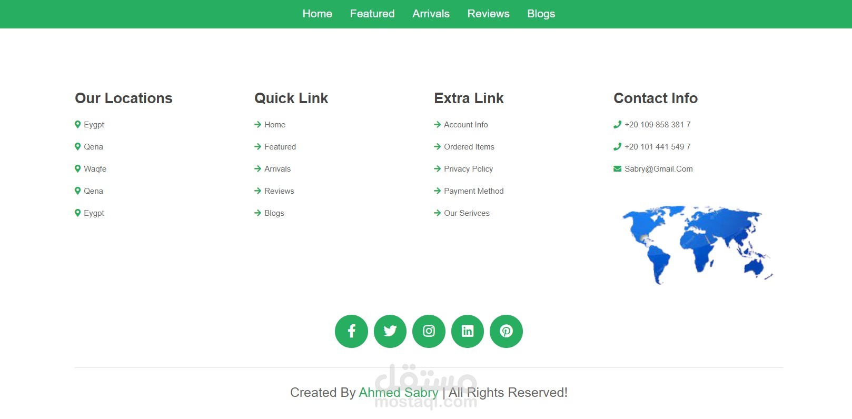The width and height of the screenshot is (852, 419).
Task: Select Featured in the top navigation bar
Action: [372, 14]
